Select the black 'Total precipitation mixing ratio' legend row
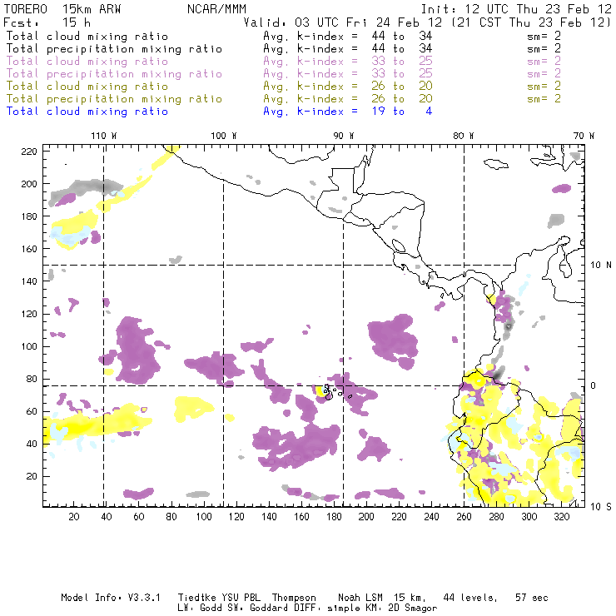 pyautogui.click(x=114, y=49)
